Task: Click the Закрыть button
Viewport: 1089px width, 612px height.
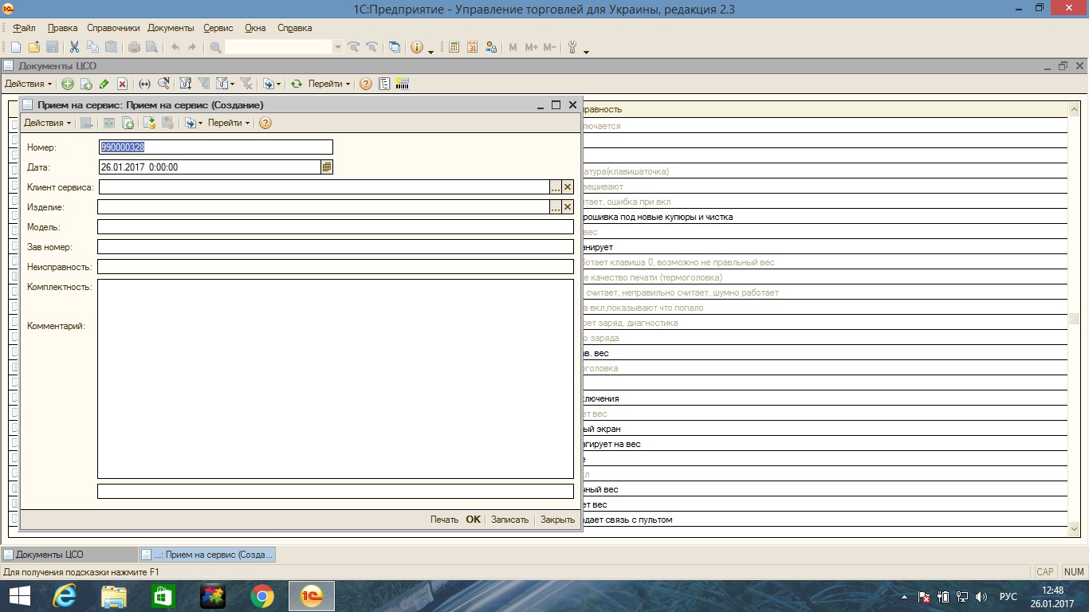Action: [557, 520]
